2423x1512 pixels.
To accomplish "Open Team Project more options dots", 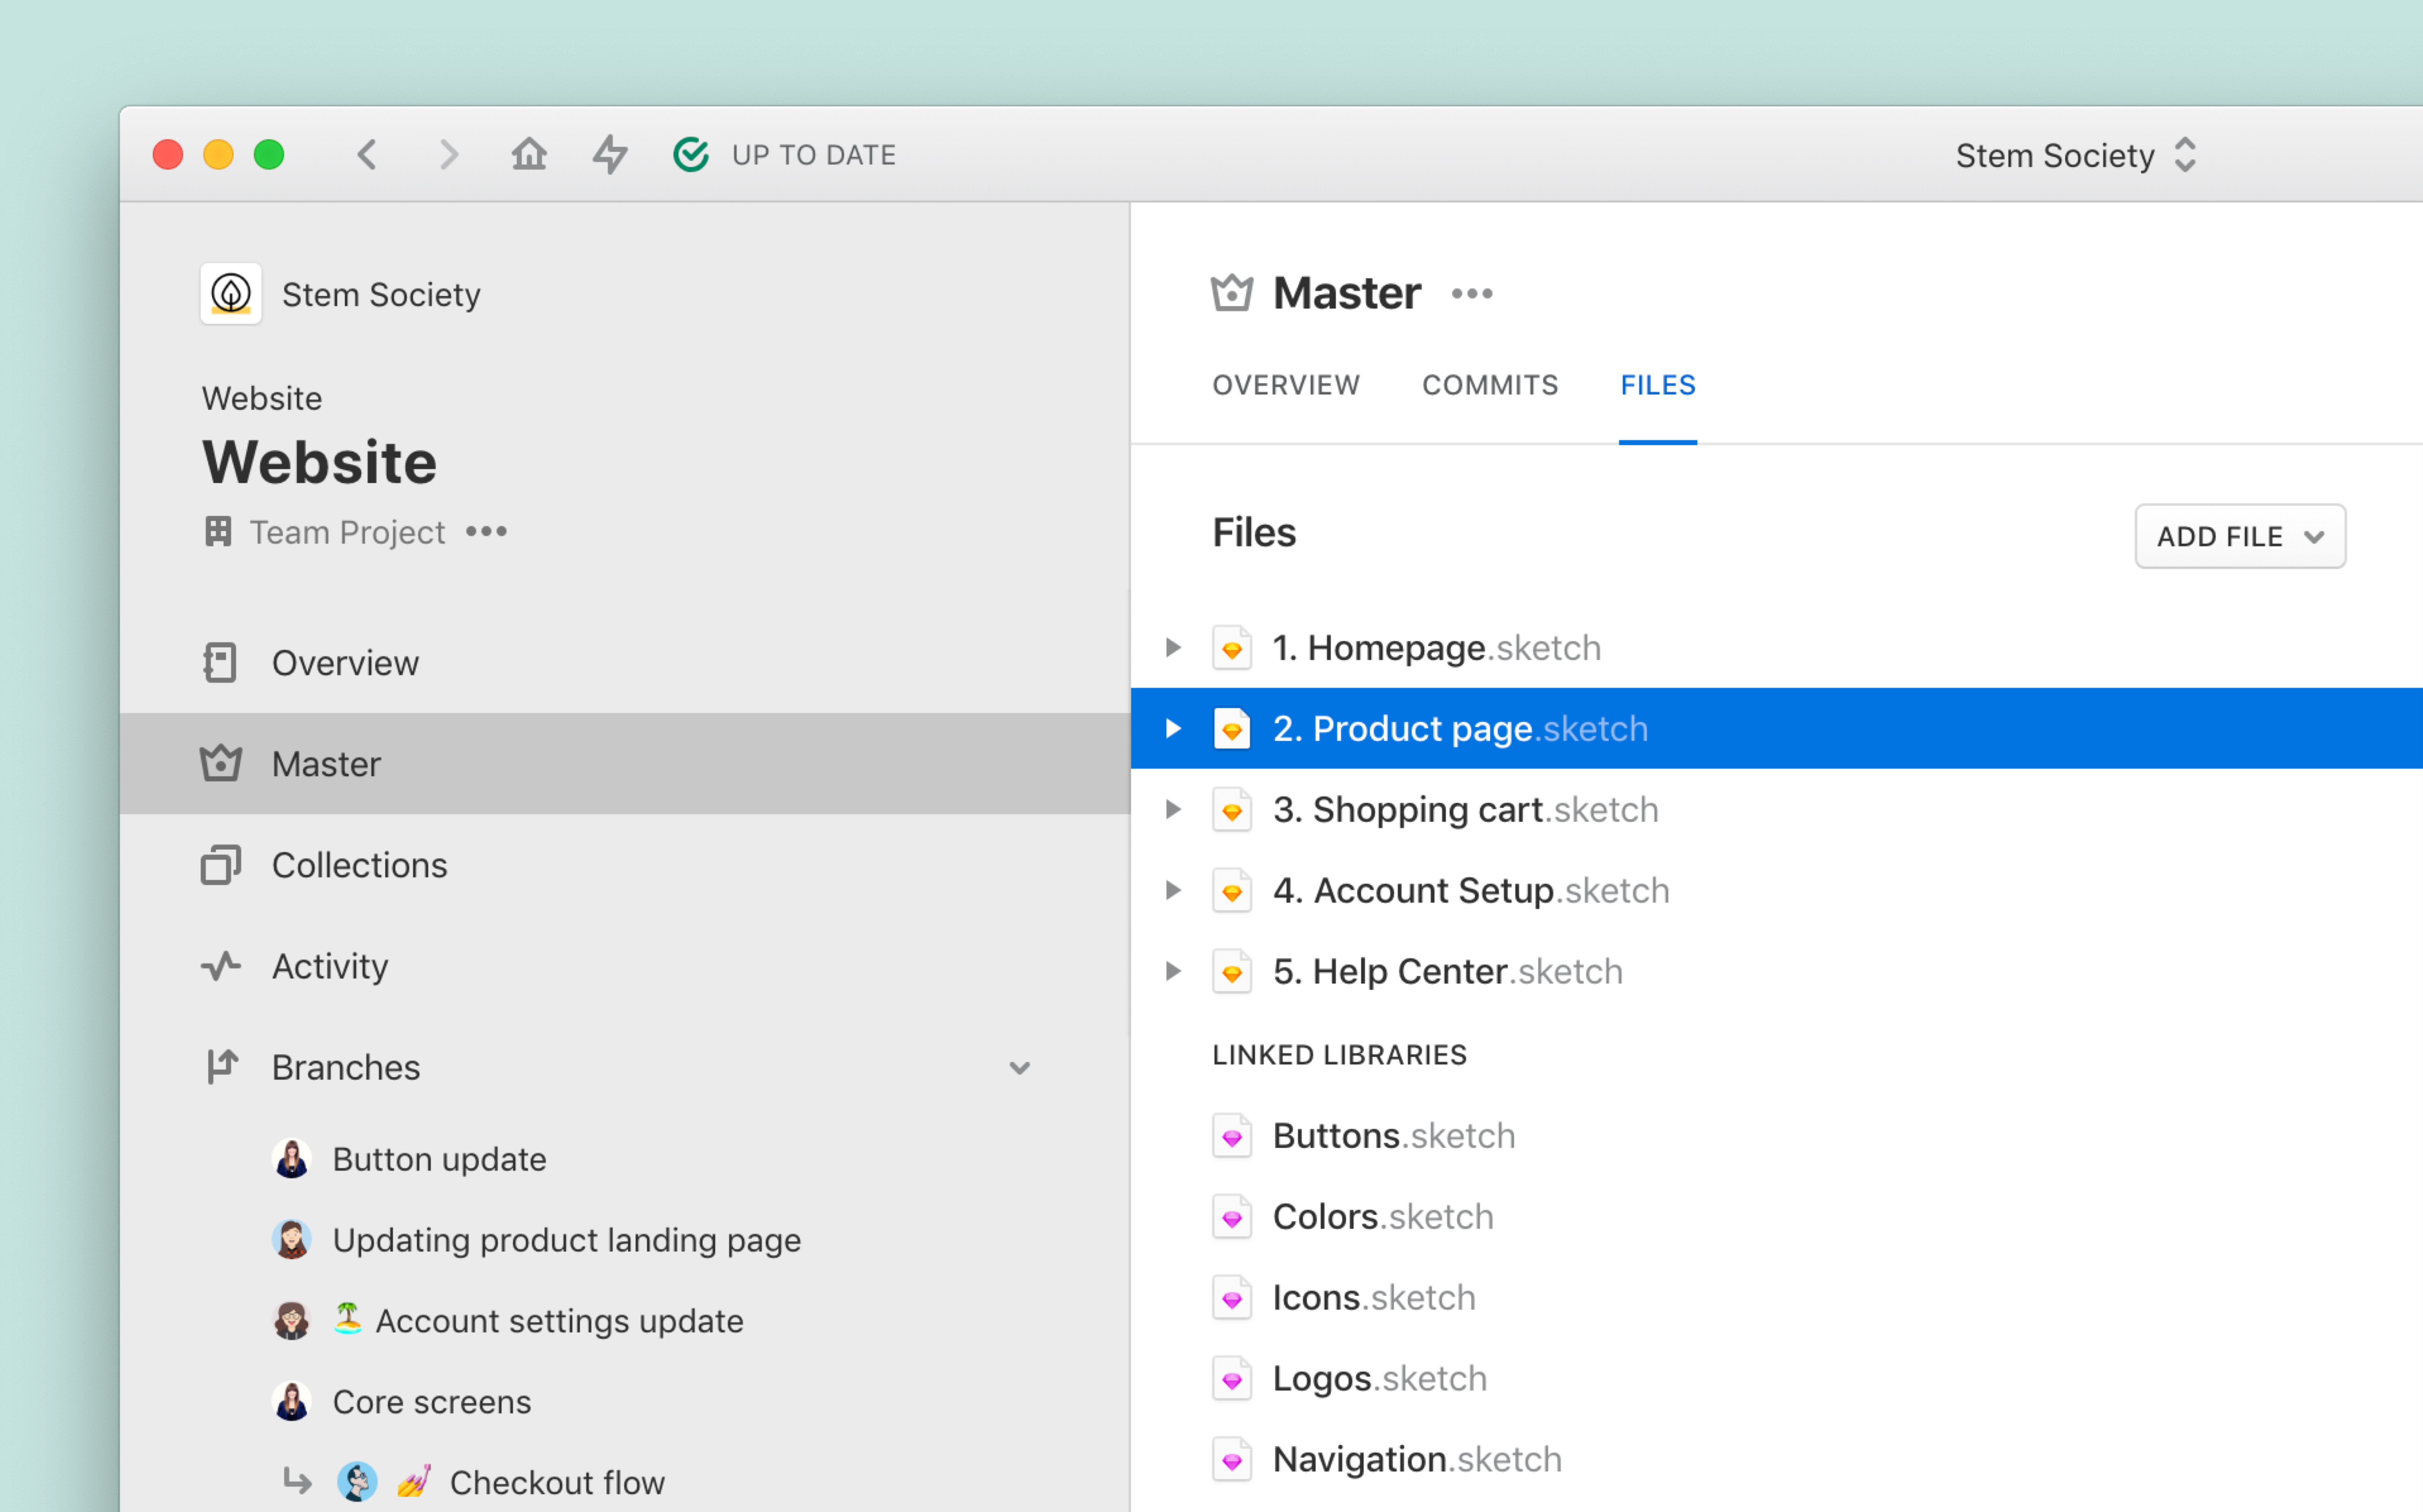I will [487, 532].
